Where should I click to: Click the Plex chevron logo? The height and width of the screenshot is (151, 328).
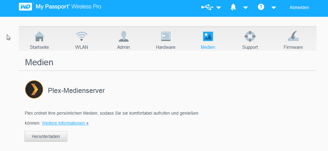34,89
